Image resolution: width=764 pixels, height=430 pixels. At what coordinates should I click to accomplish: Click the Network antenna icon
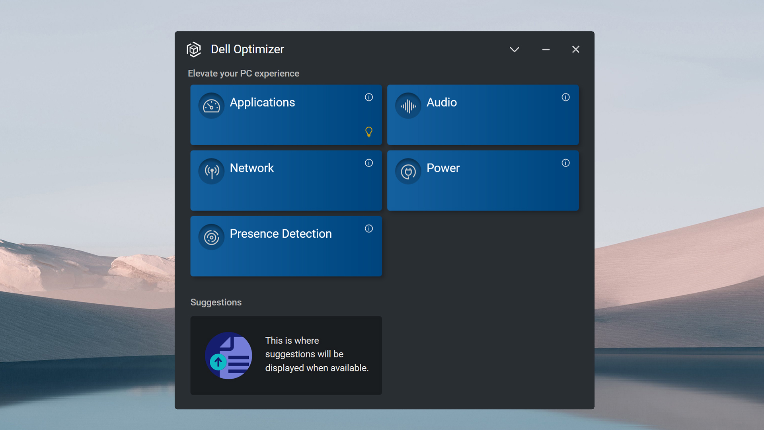pyautogui.click(x=211, y=172)
